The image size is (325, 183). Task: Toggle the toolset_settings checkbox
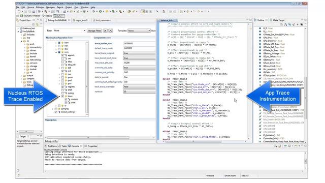coord(56,112)
